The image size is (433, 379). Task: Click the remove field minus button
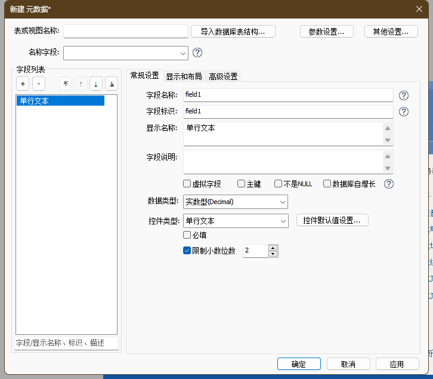pos(38,84)
